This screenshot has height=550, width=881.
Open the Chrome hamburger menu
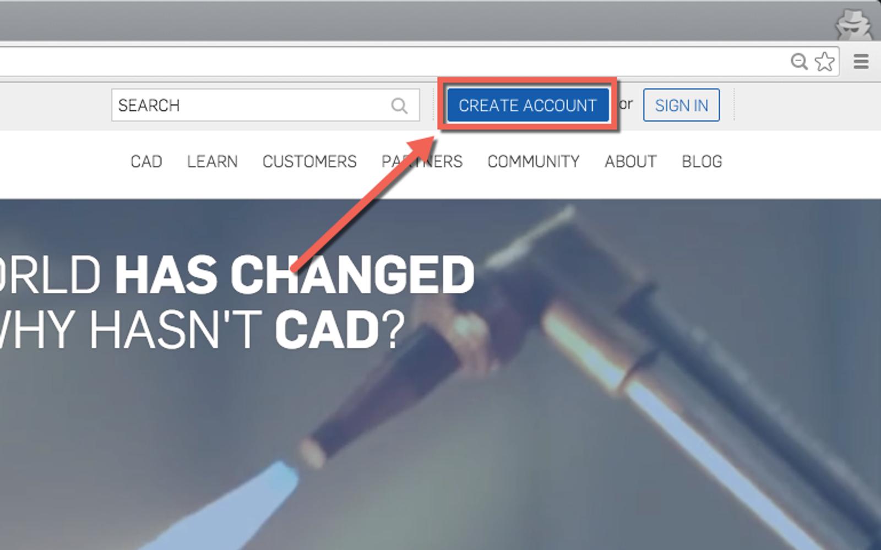point(861,61)
